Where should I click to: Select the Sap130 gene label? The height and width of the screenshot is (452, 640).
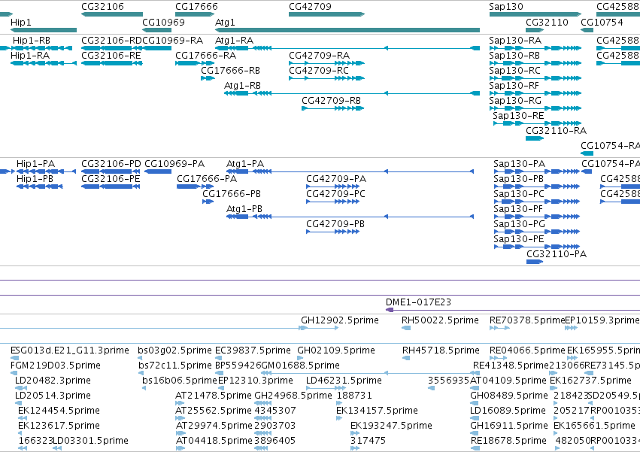(506, 7)
